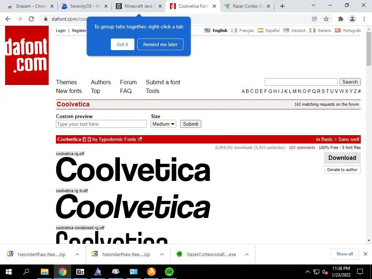Close the downloads bar
This screenshot has width=372, height=279.
365,254
